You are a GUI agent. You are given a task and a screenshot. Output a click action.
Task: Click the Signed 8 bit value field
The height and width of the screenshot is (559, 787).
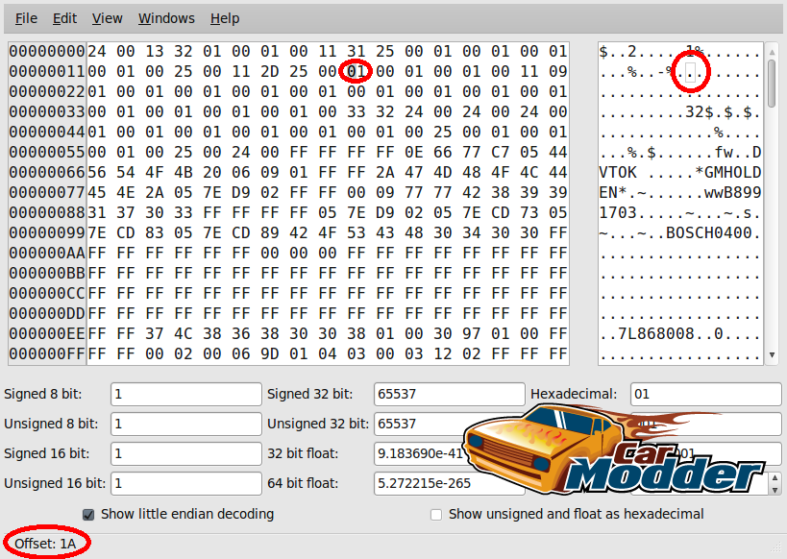pos(185,394)
